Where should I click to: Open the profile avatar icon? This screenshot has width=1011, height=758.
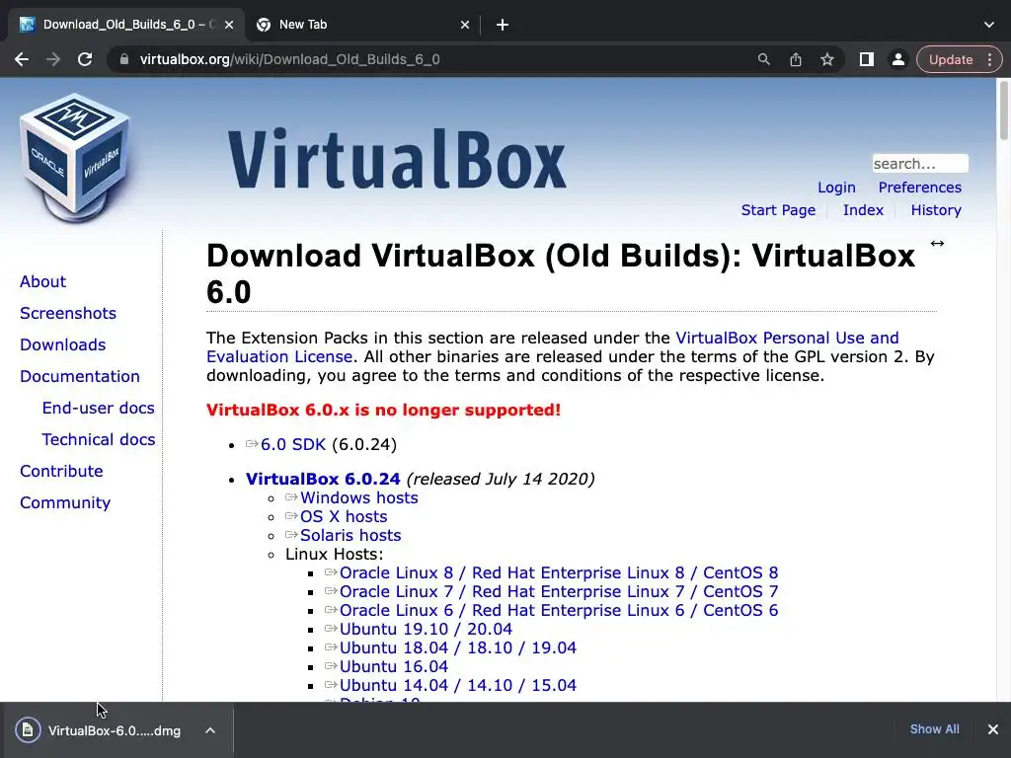[x=898, y=59]
